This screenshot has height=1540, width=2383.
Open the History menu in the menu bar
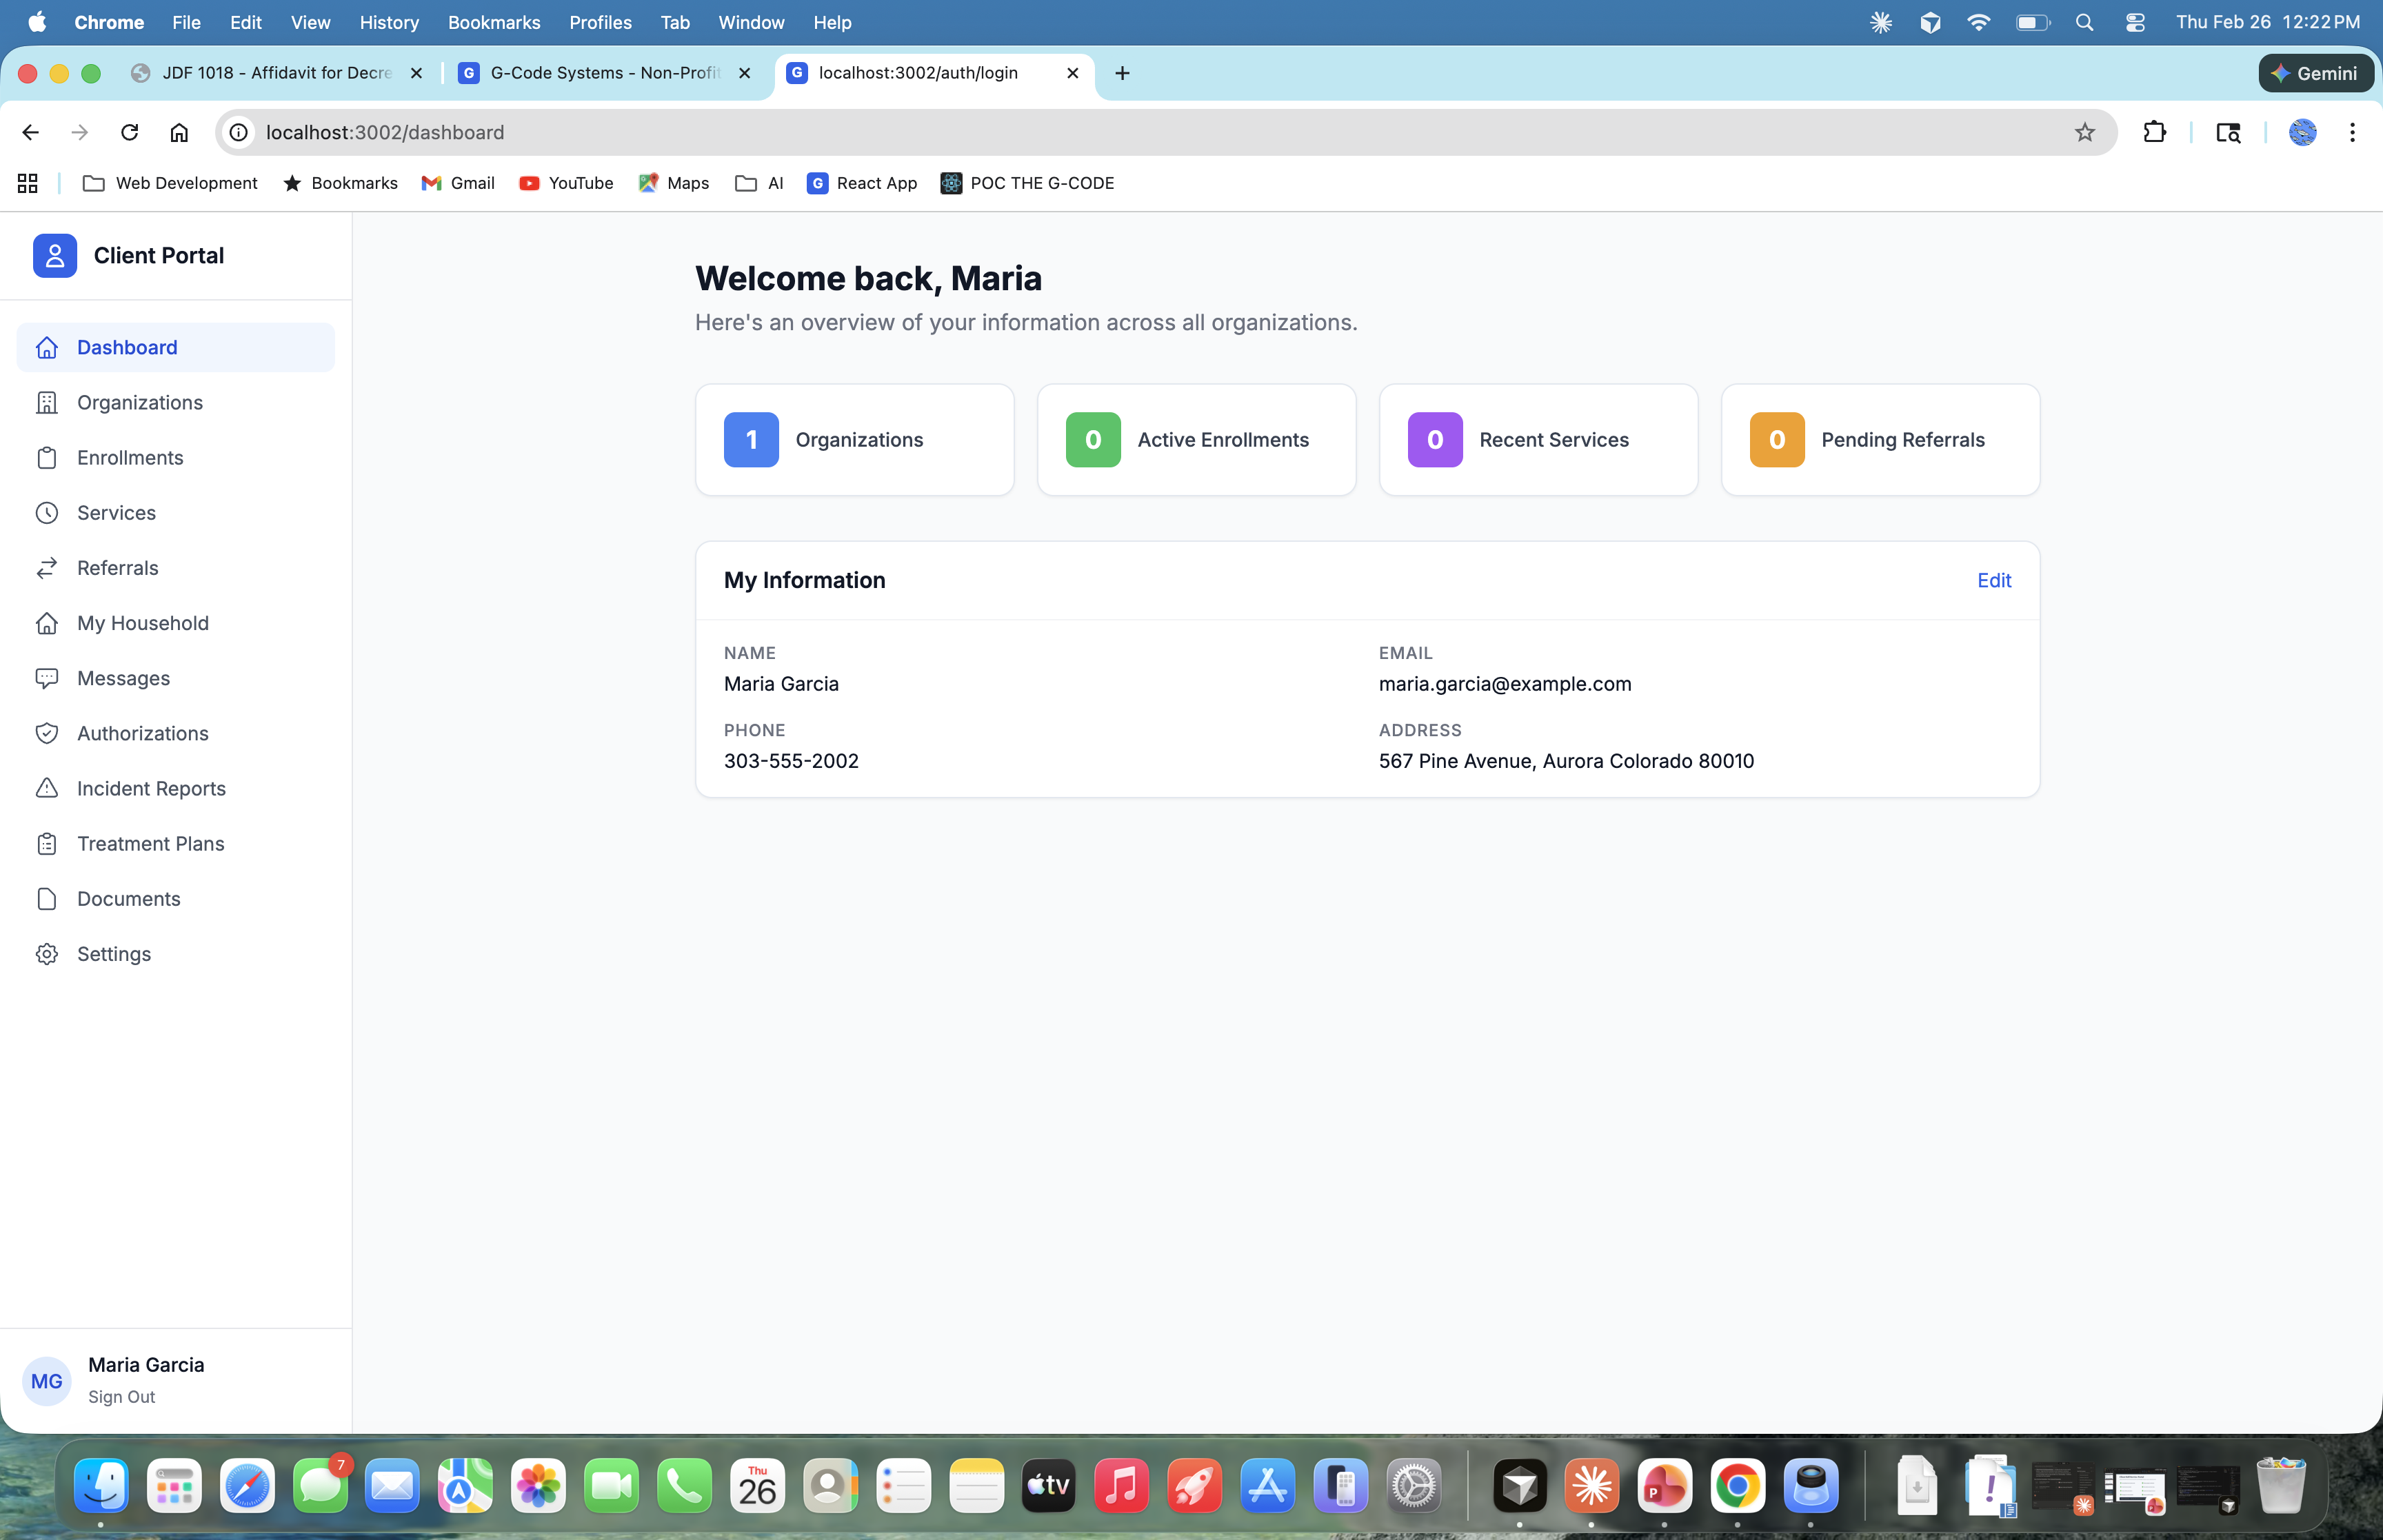[x=389, y=22]
